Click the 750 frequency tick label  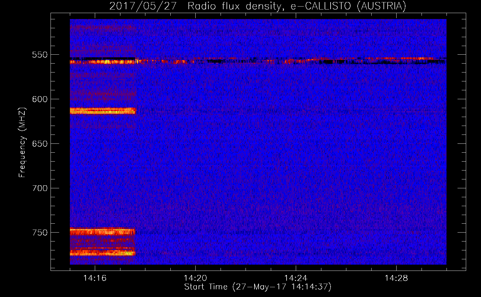pos(40,233)
